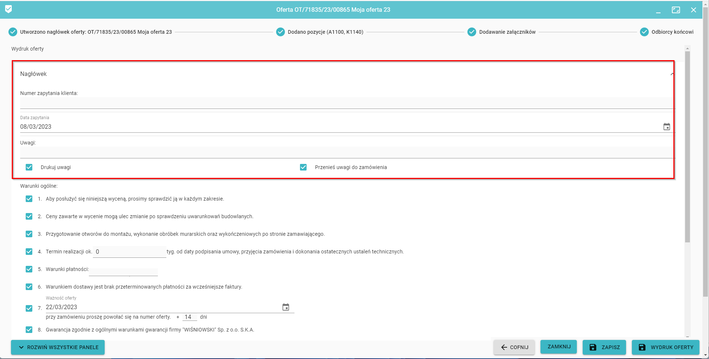Click checkmark icon of Utworzono nagłówek oferty step
The height and width of the screenshot is (359, 709).
coord(13,32)
